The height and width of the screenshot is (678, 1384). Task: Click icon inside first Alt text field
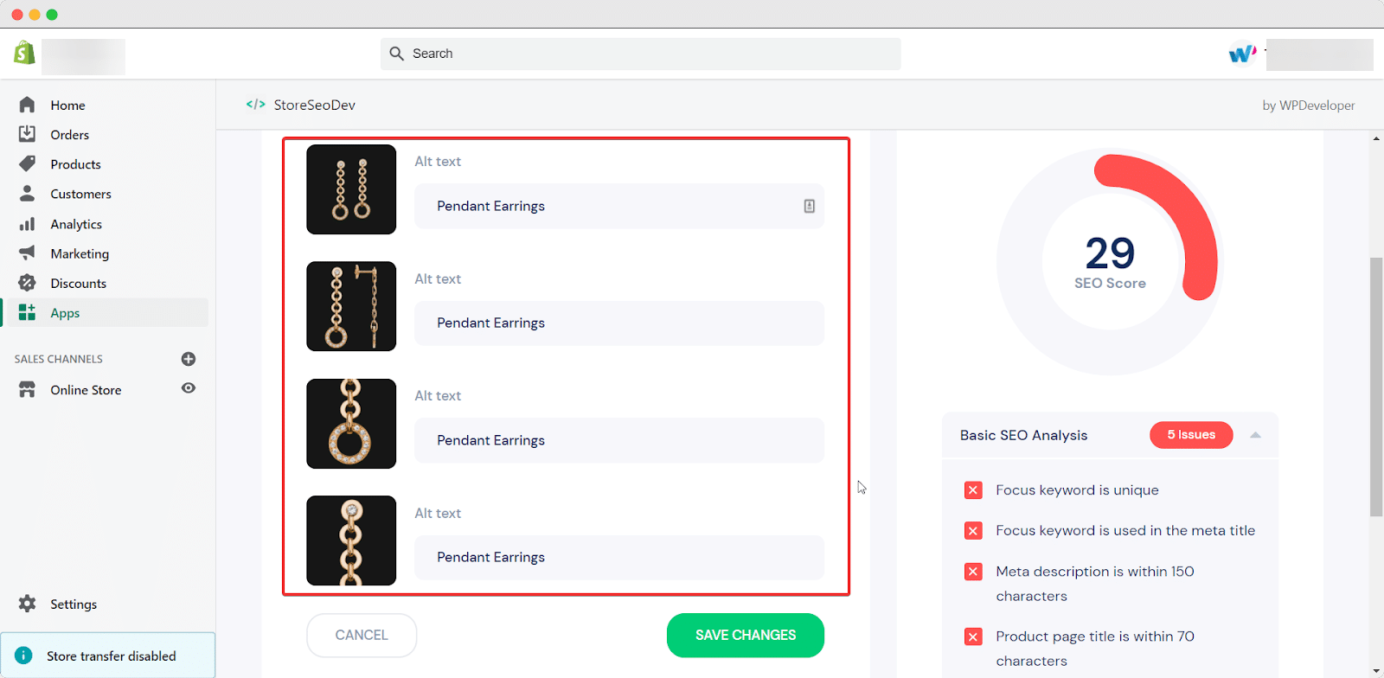(810, 206)
